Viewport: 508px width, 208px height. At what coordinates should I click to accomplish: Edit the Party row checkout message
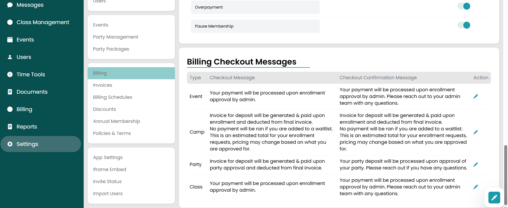(476, 165)
